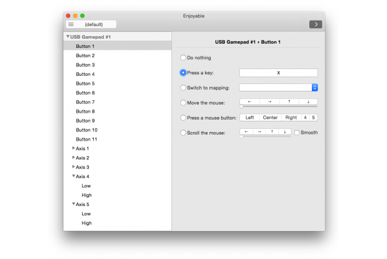387x259 pixels.
Task: Select scroll up arrow segment
Action: [272, 131]
